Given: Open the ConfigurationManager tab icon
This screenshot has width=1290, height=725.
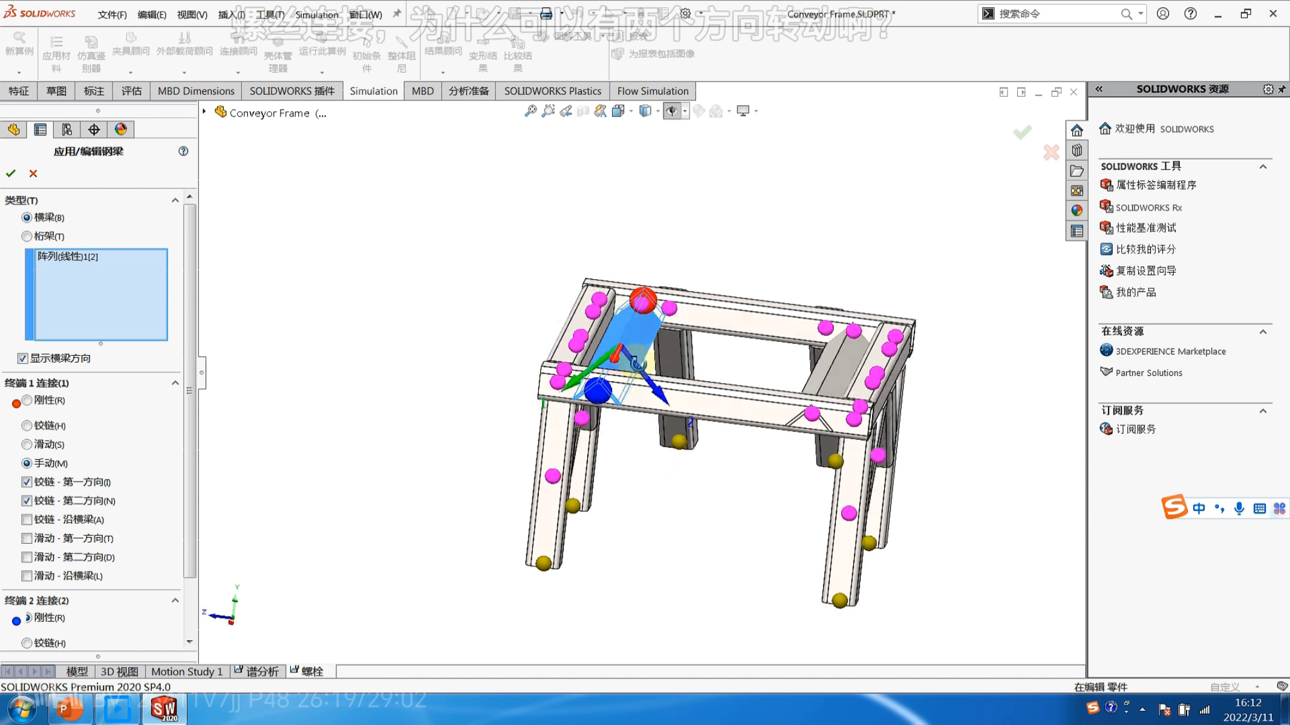Looking at the screenshot, I should (67, 129).
